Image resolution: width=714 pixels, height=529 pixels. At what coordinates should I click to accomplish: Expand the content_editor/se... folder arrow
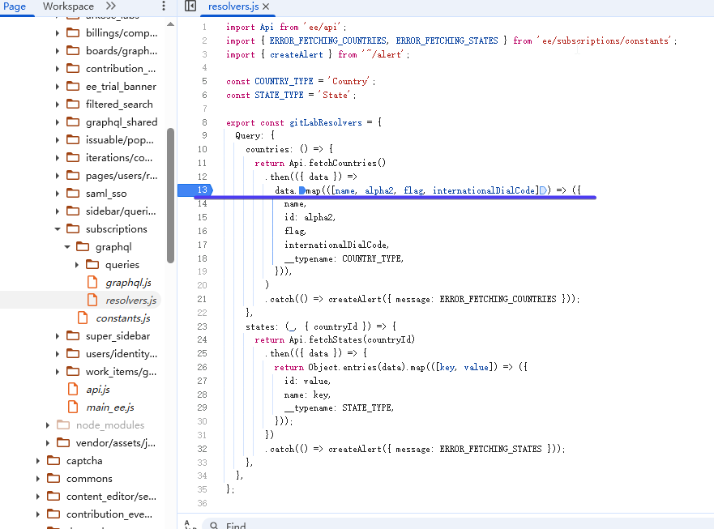38,497
